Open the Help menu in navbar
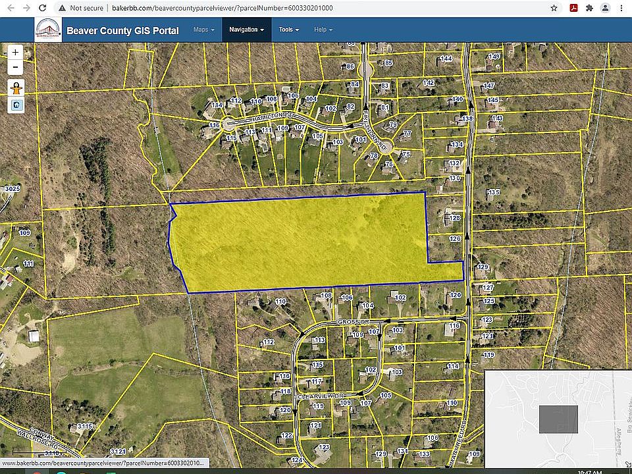 pos(323,30)
